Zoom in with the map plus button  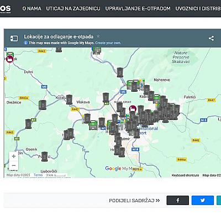pyautogui.click(x=14, y=156)
